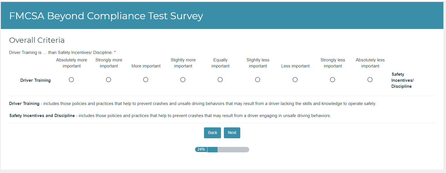Viewport: 446px width, 173px height.
Task: Choose the Strongly more important option
Action: tap(109, 80)
